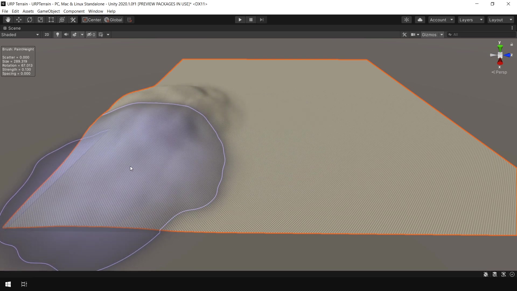Expand the Shaded draw mode dropdown
This screenshot has height=291, width=517.
point(20,34)
